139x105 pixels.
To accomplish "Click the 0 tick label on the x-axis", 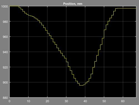I will coord(9,101).
